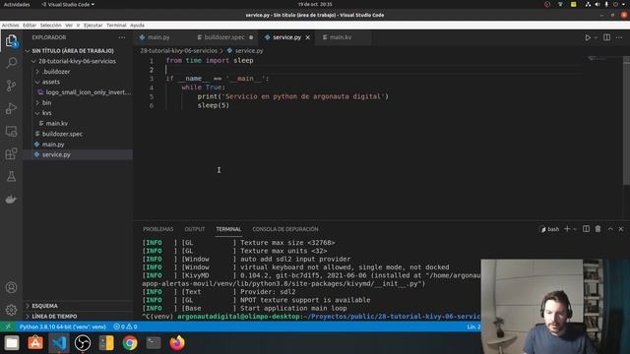Viewport: 630px width, 354px height.
Task: Open the run button dropdown arrow
Action: (x=596, y=37)
